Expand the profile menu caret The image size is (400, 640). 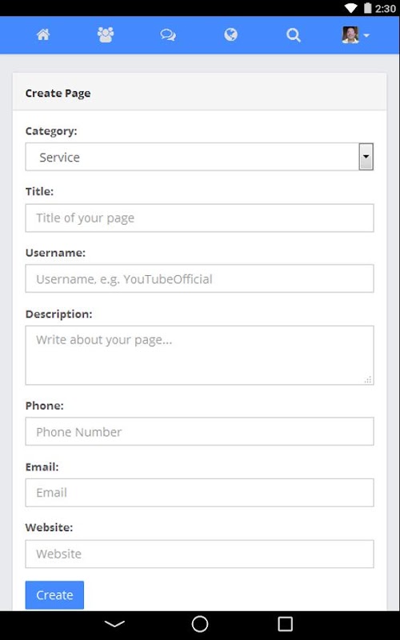tap(366, 35)
